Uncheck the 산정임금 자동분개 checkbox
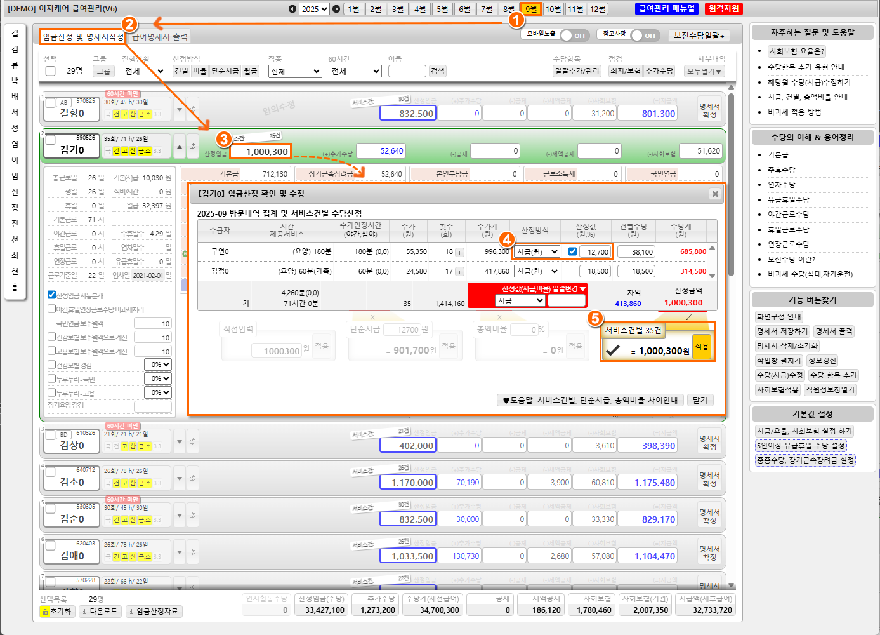This screenshot has width=880, height=635. (52, 295)
